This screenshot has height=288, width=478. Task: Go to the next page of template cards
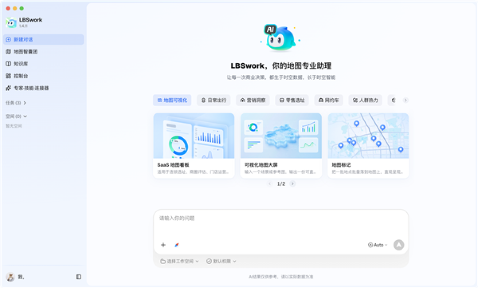click(x=293, y=184)
